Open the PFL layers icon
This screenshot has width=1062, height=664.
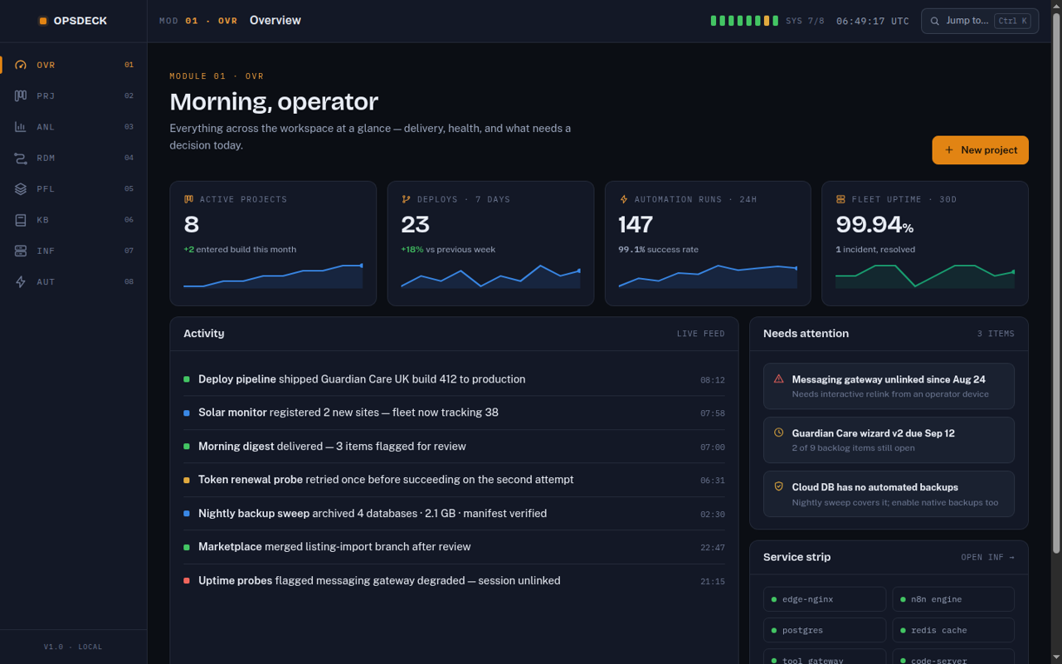pyautogui.click(x=21, y=188)
